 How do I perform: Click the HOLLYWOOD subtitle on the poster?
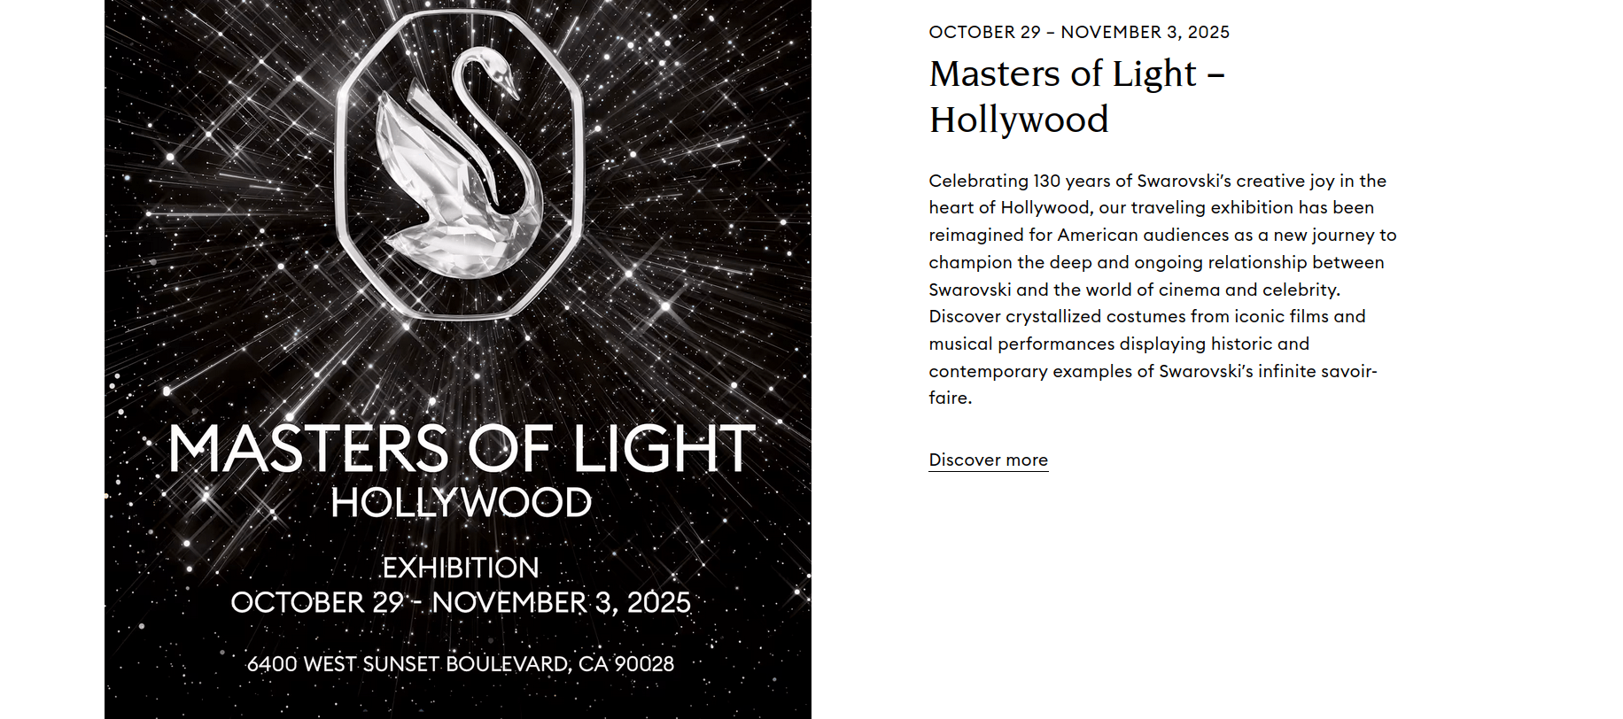(x=461, y=503)
